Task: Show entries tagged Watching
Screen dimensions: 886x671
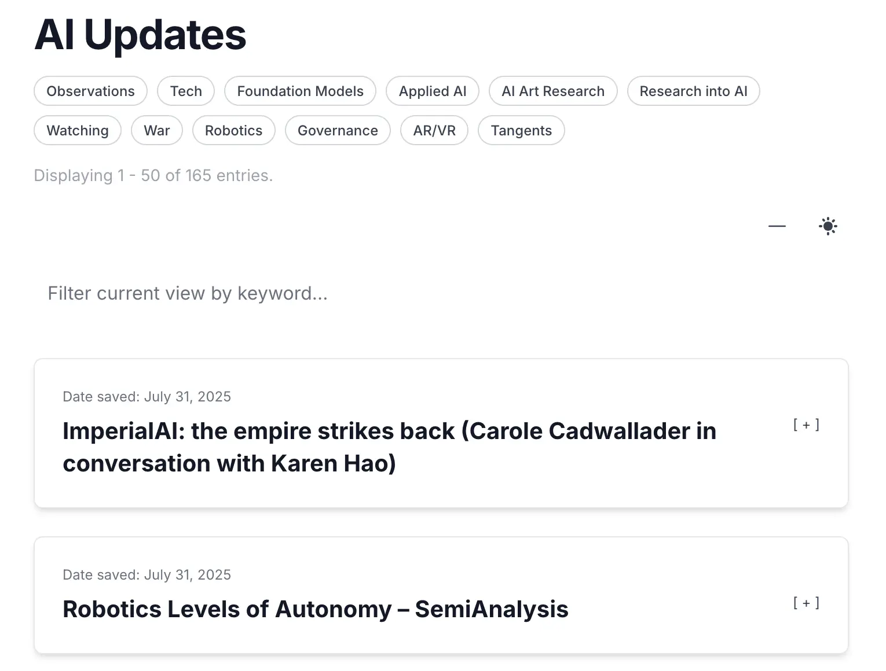Action: pyautogui.click(x=78, y=131)
